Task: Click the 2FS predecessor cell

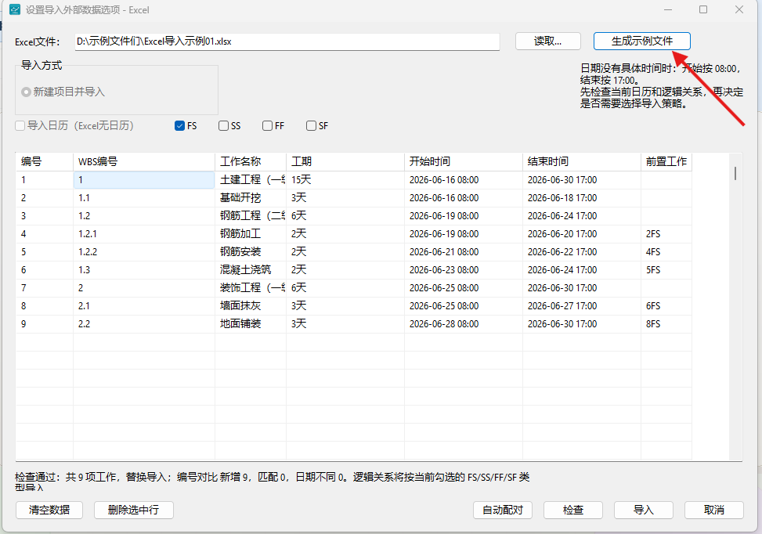Action: tap(666, 233)
